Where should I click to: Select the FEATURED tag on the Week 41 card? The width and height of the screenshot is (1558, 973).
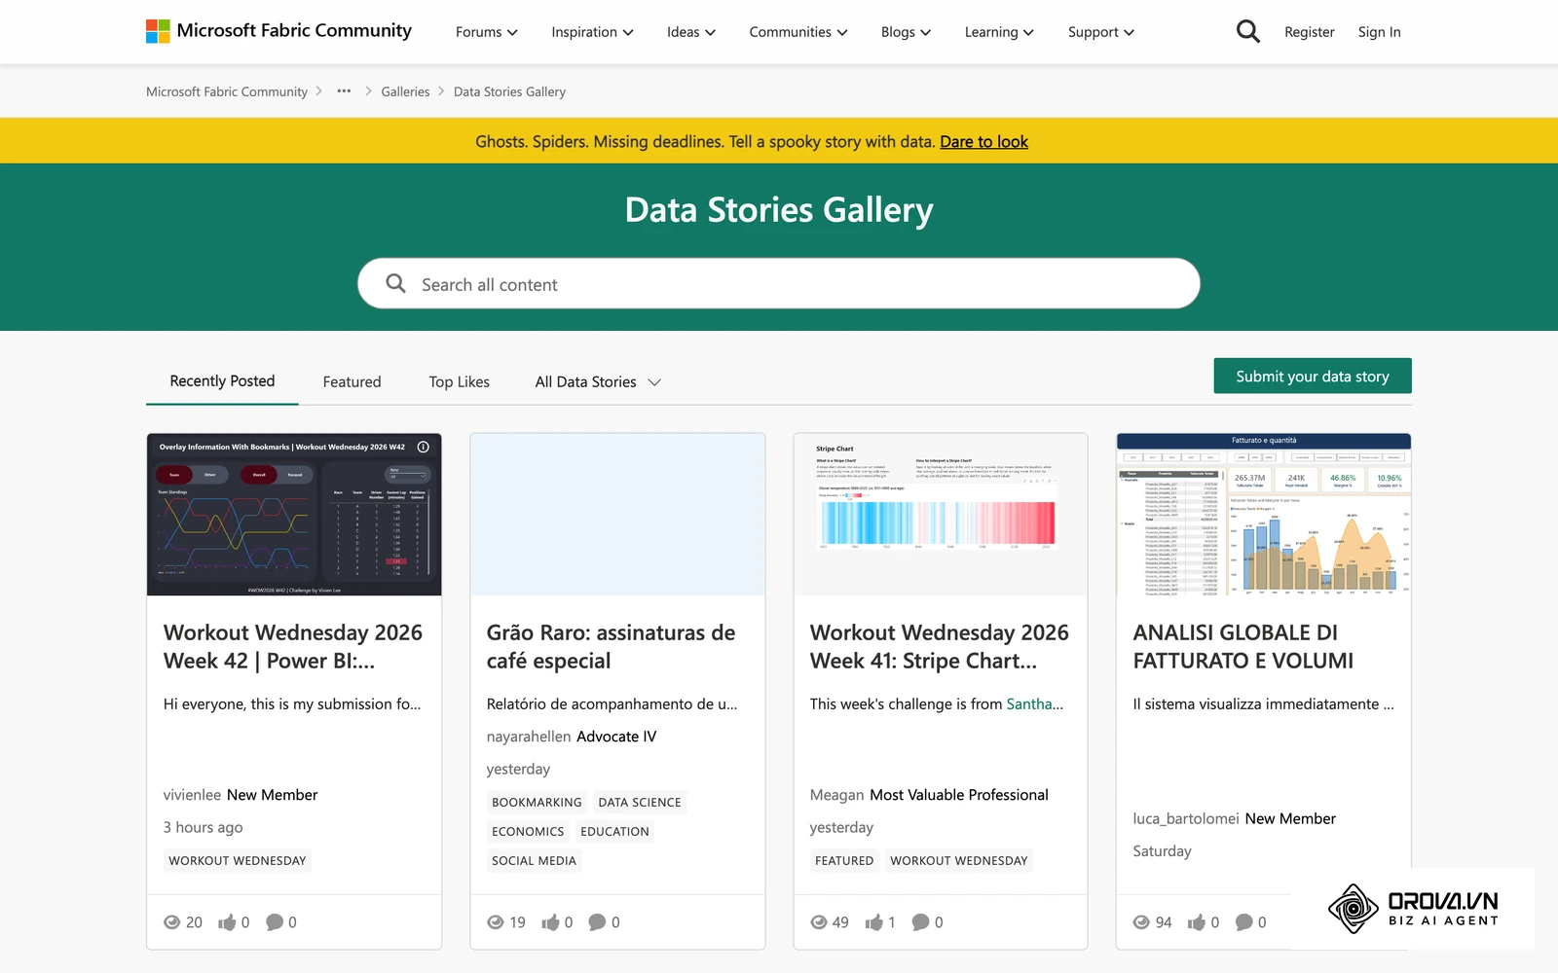click(x=844, y=861)
